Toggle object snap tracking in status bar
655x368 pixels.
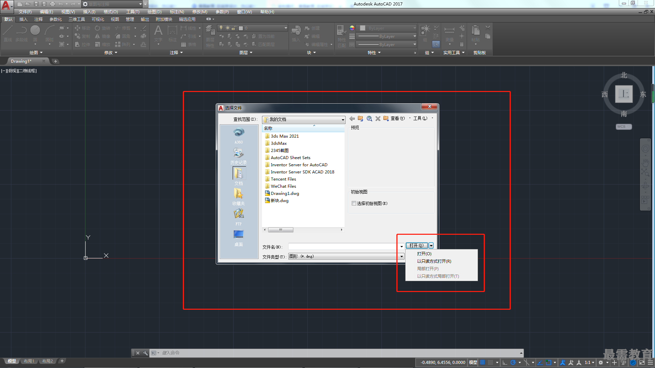click(x=540, y=363)
